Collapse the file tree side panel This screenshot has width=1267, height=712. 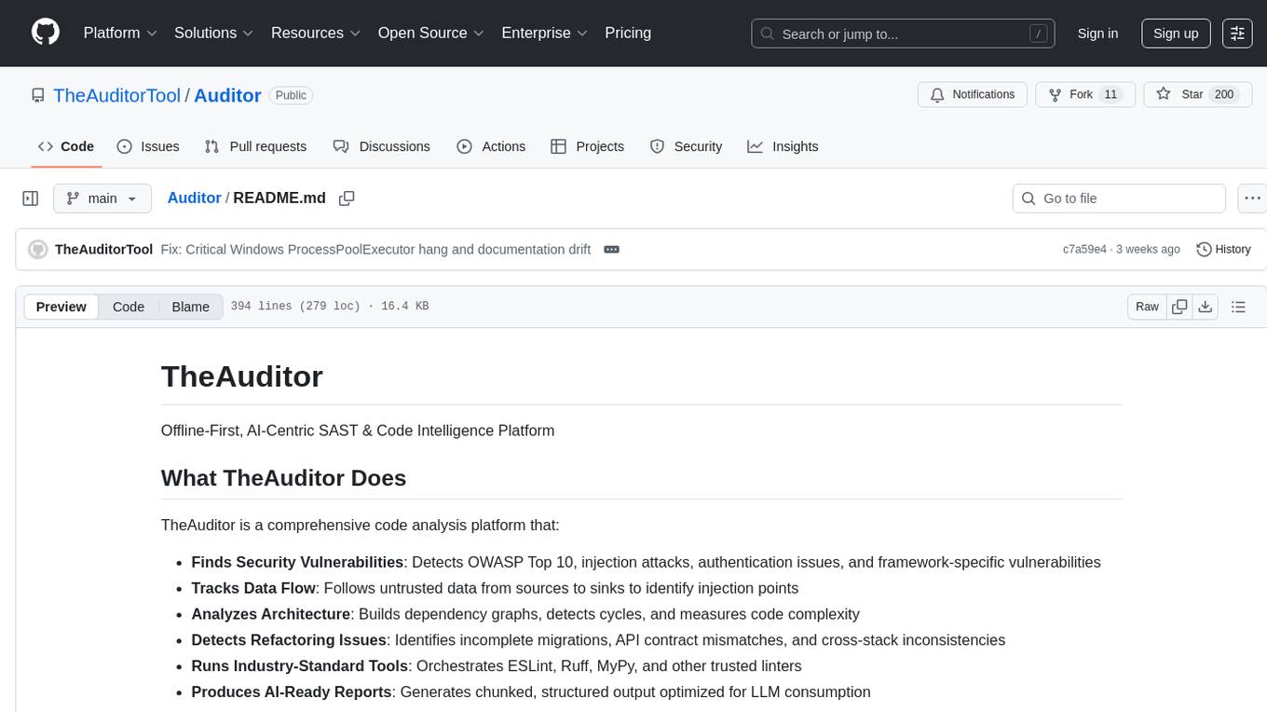tap(31, 199)
